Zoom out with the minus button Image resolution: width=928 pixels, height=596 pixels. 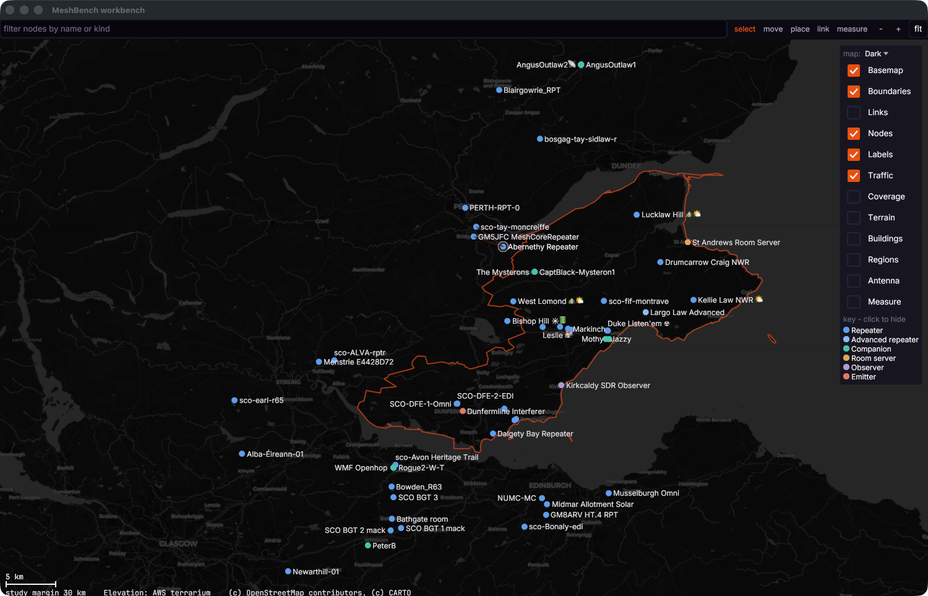[881, 29]
